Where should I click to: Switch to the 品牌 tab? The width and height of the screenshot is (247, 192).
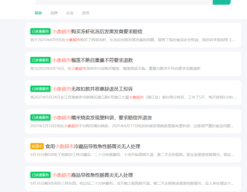54,13
